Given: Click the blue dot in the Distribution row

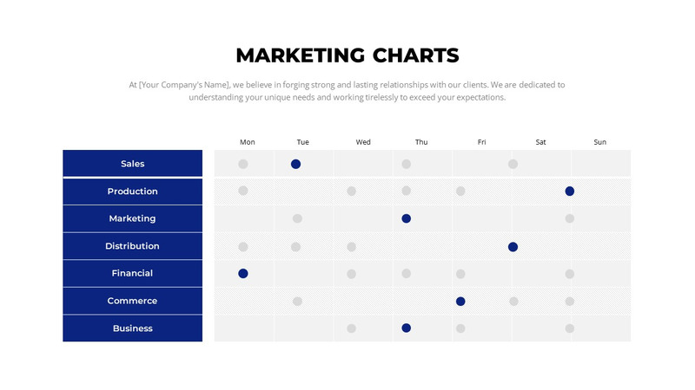Looking at the screenshot, I should point(513,246).
